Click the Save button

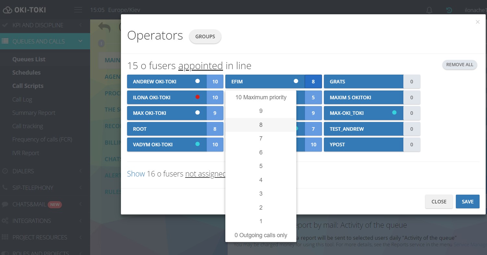(467, 201)
